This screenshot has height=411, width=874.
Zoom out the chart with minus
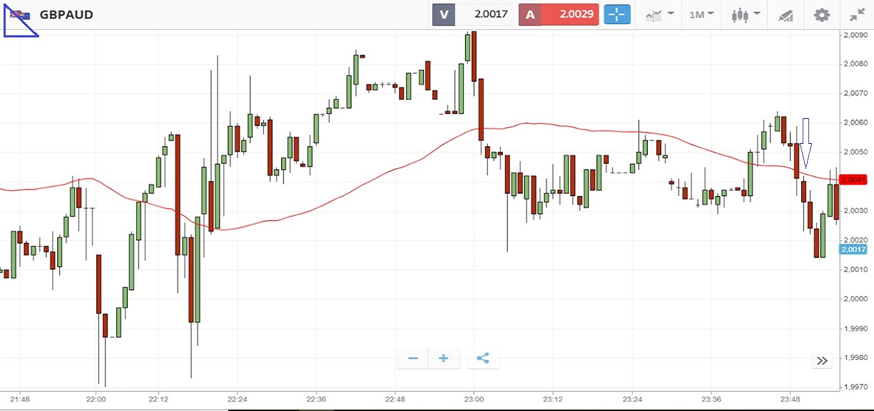412,358
